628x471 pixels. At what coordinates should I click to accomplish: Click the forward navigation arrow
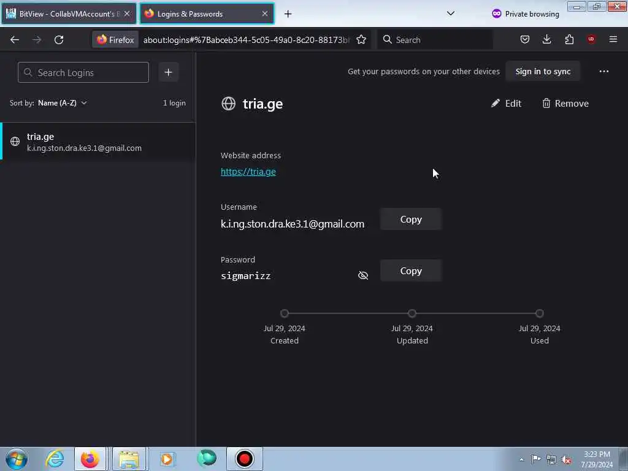37,40
